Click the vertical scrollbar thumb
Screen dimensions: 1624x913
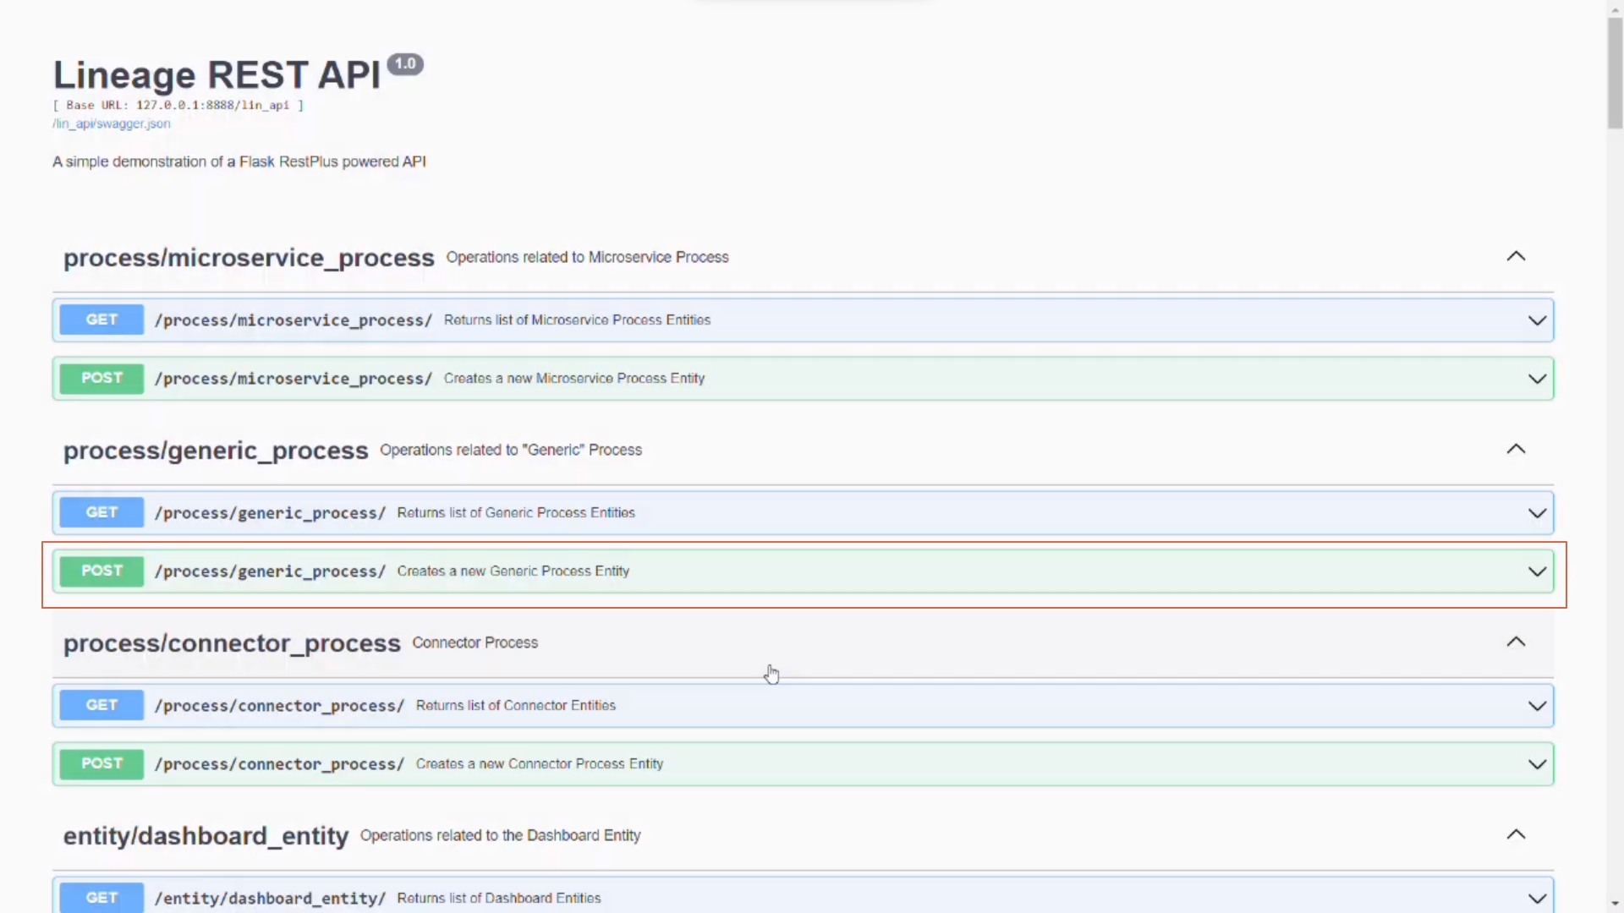point(1615,73)
